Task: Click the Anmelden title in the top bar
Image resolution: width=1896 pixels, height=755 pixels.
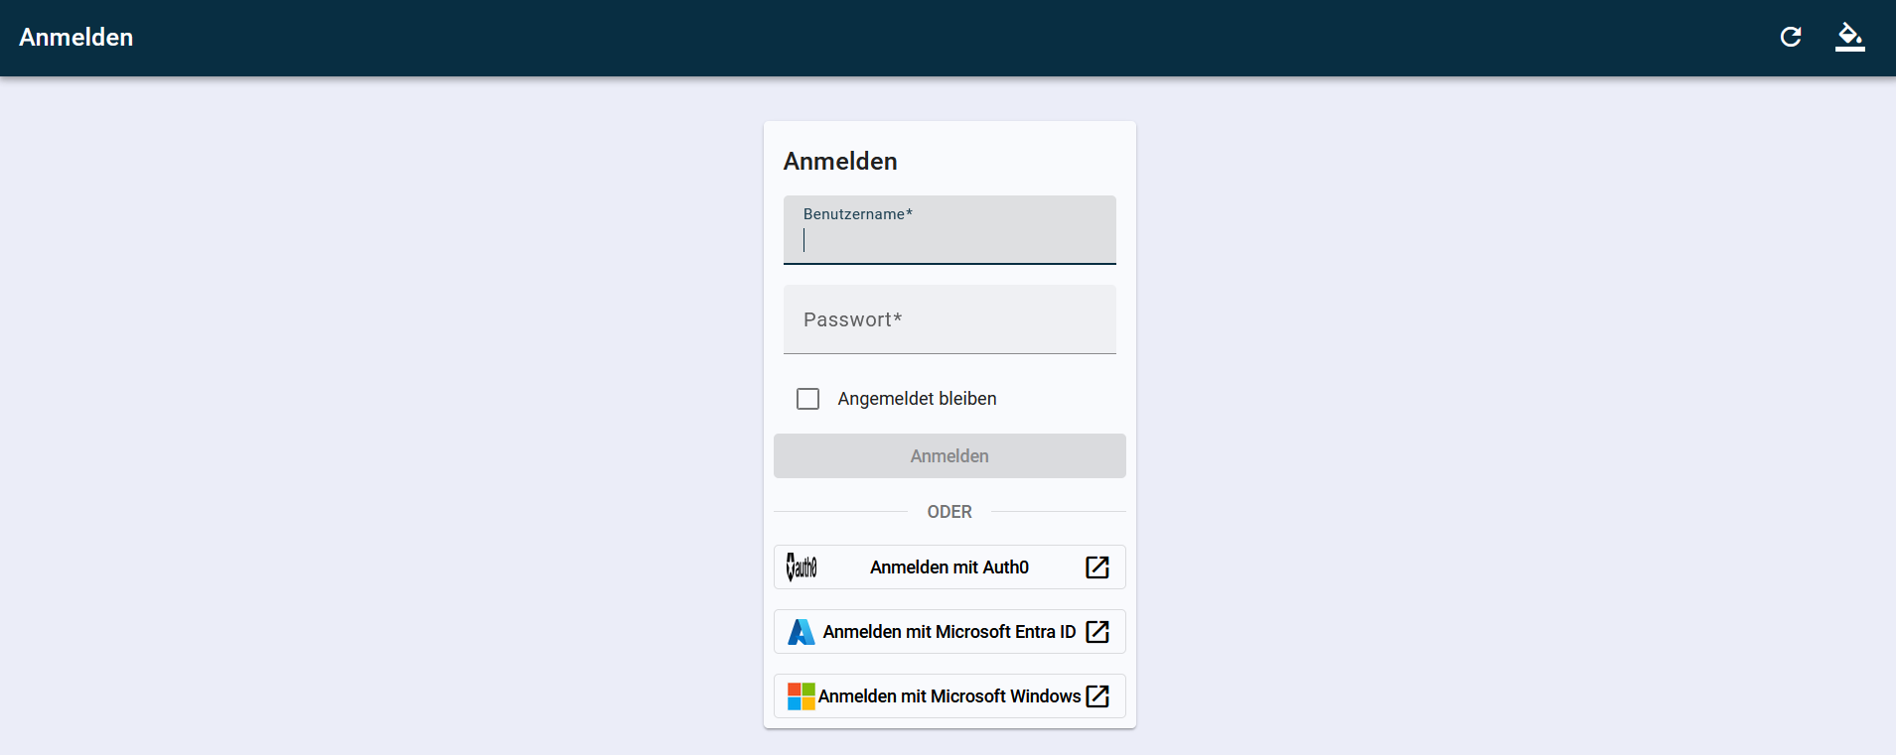Action: (76, 38)
